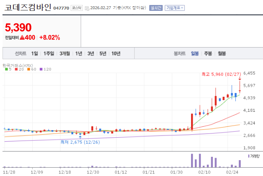This screenshot has width=263, height=176.
Task: Switch to 주봉 weekly candle chart
Action: (x=208, y=53)
